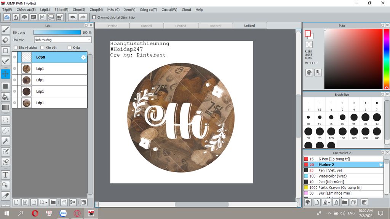Click the volume icon in system tray
Screen dimensions: 390x219
(343, 213)
